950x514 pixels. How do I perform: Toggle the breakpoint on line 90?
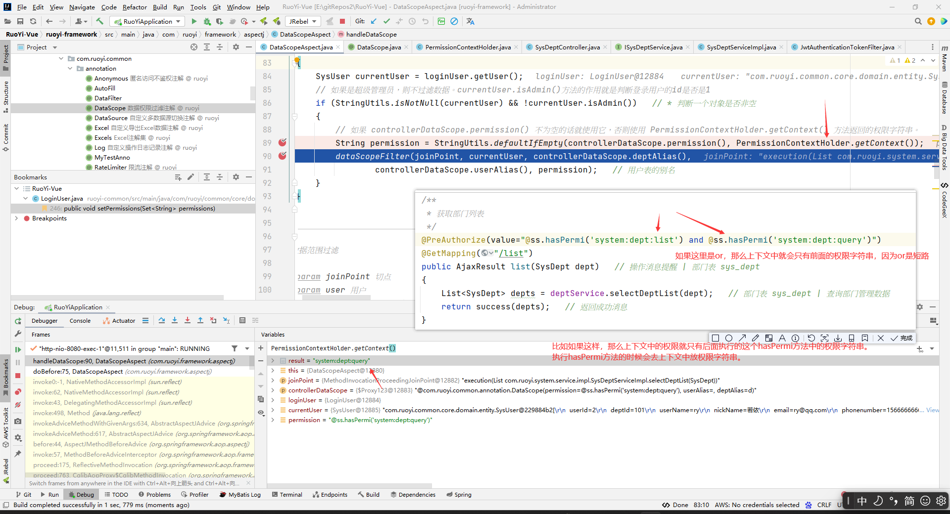283,156
